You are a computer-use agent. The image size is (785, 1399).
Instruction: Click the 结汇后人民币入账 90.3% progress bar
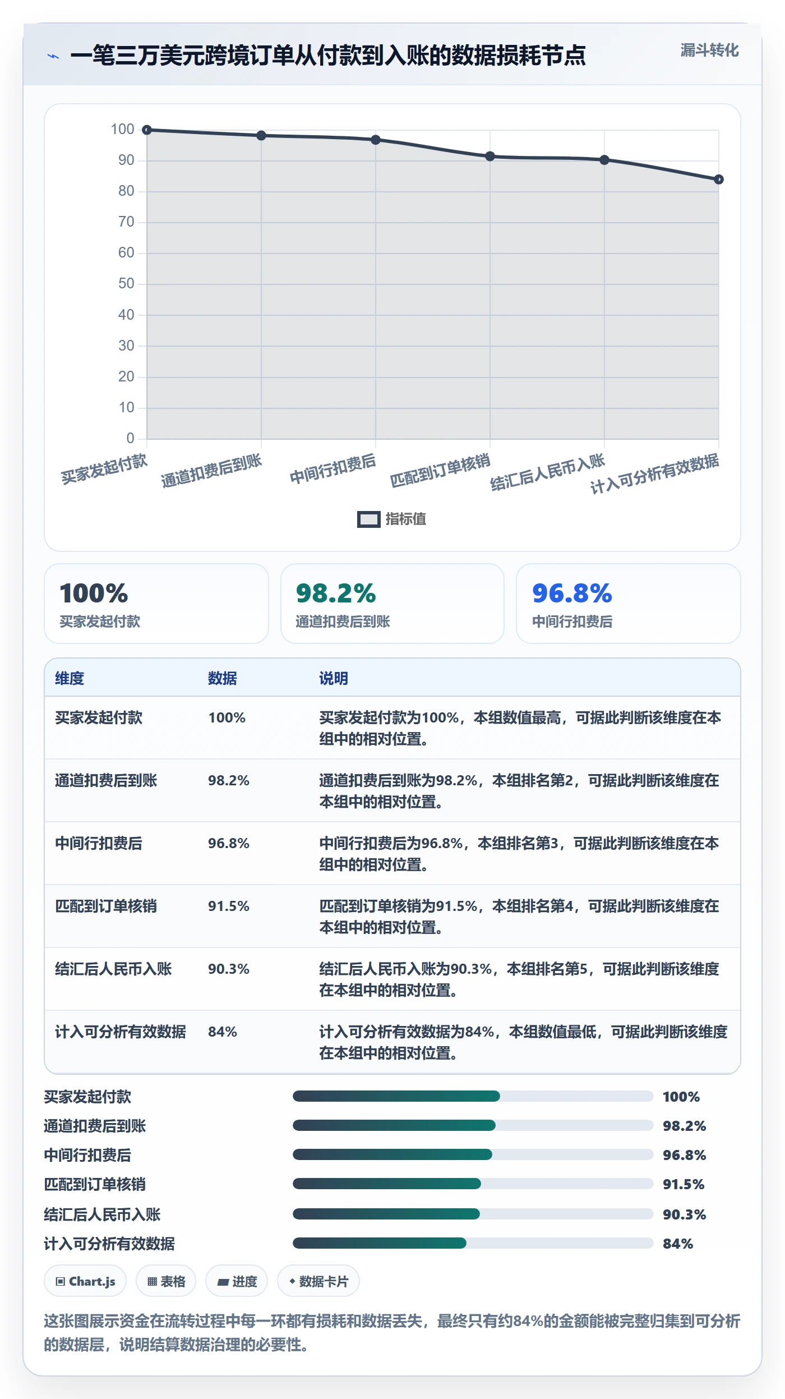click(473, 1214)
